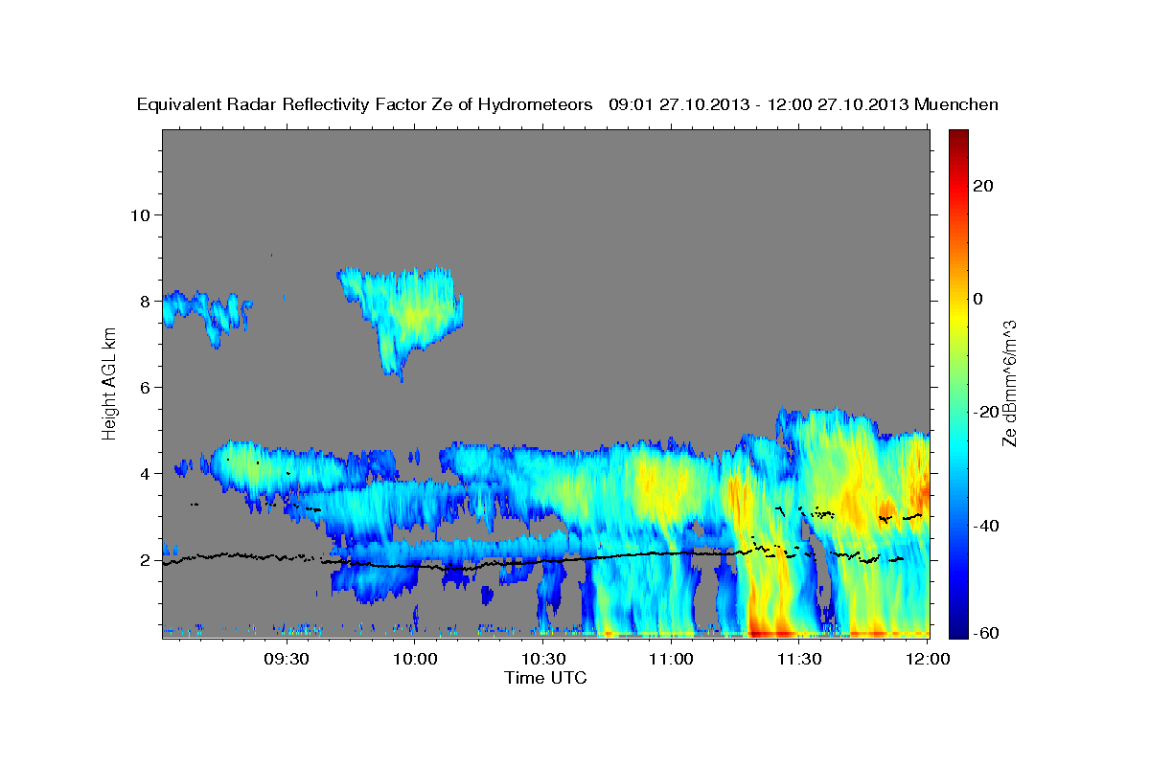Click the '11:30' time tick label
The height and width of the screenshot is (766, 1150).
[x=799, y=659]
